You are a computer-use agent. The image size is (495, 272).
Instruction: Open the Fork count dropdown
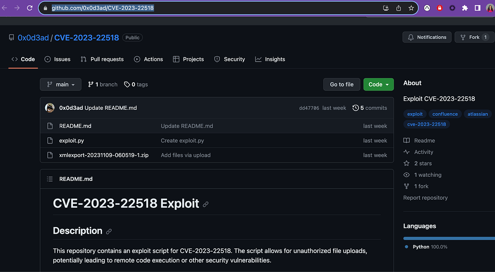click(474, 37)
